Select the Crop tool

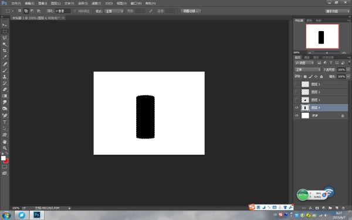tap(5, 50)
